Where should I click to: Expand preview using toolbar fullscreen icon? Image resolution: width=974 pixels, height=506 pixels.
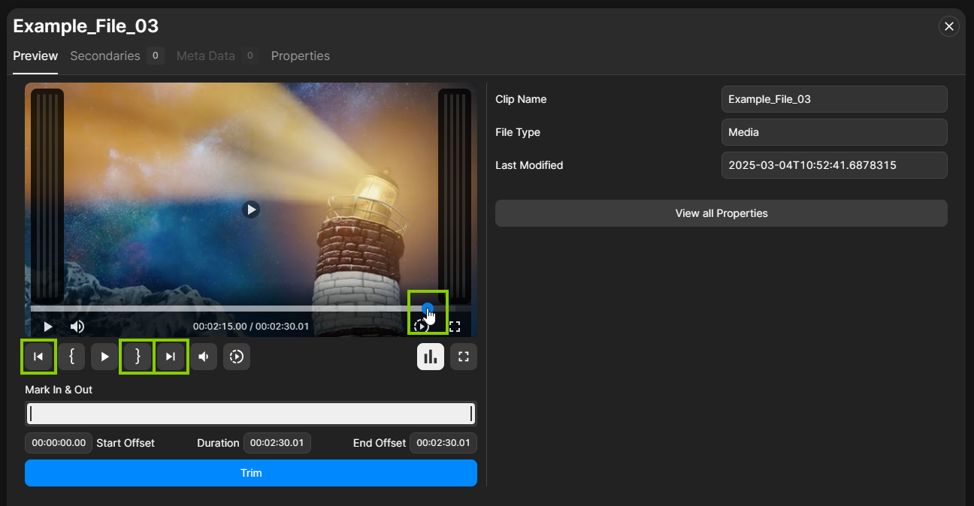(x=464, y=357)
